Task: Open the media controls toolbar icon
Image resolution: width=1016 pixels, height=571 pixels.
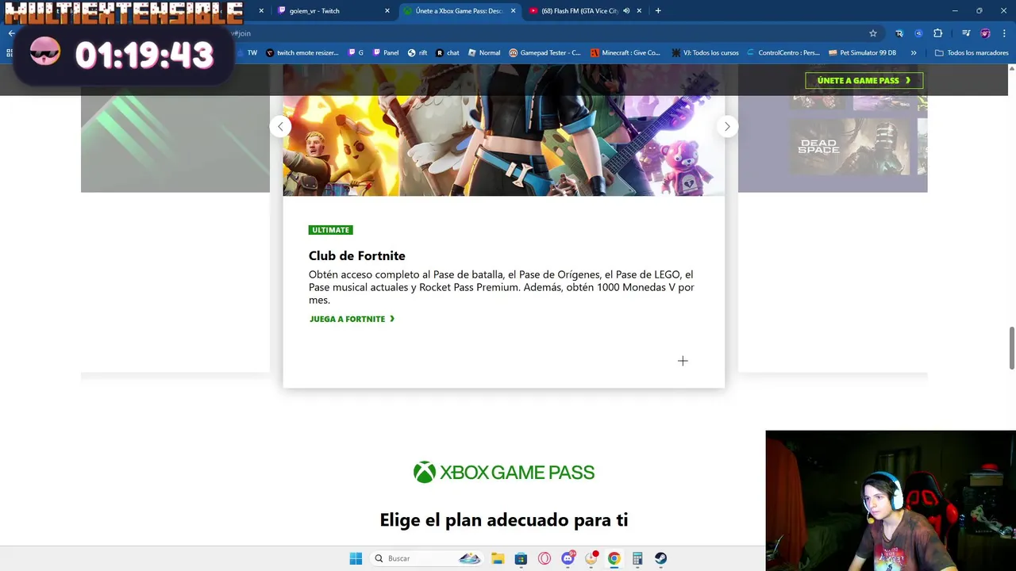Action: pos(966,33)
